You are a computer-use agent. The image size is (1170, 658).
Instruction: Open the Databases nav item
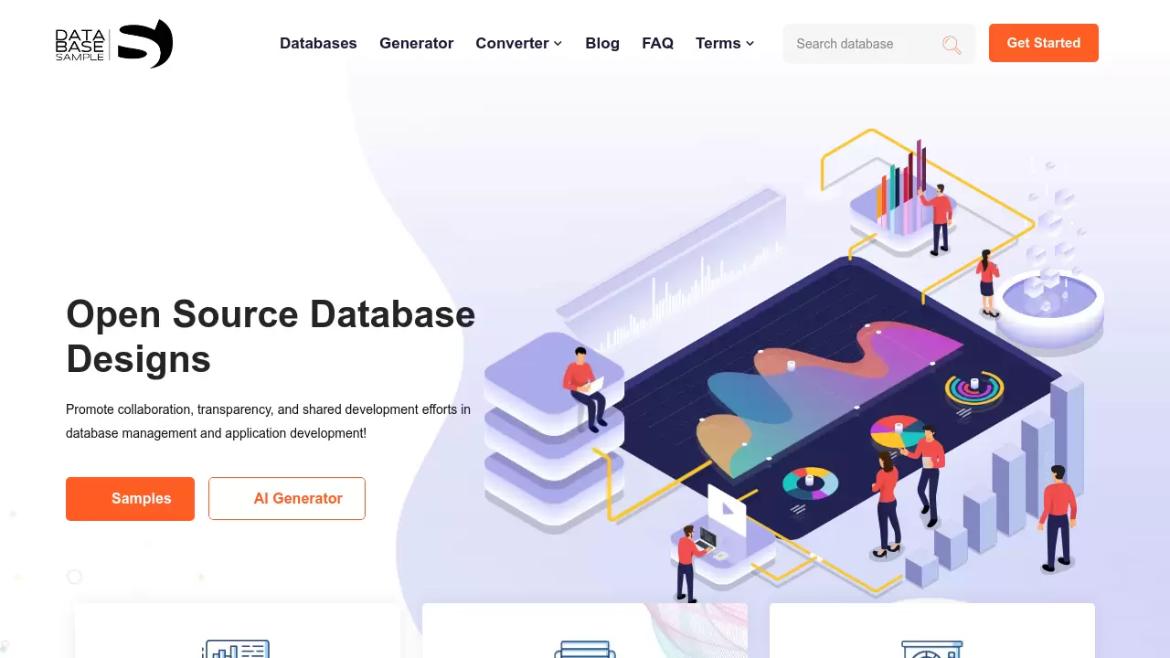click(318, 43)
